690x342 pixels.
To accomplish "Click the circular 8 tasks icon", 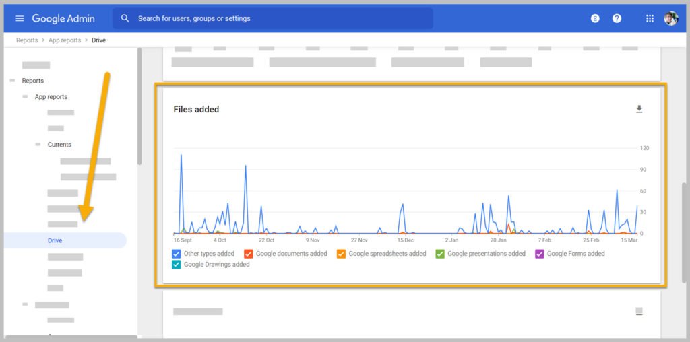I will tap(595, 18).
